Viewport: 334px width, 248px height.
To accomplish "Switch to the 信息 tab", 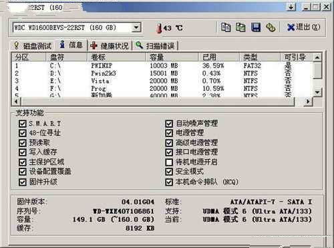I will point(71,45).
